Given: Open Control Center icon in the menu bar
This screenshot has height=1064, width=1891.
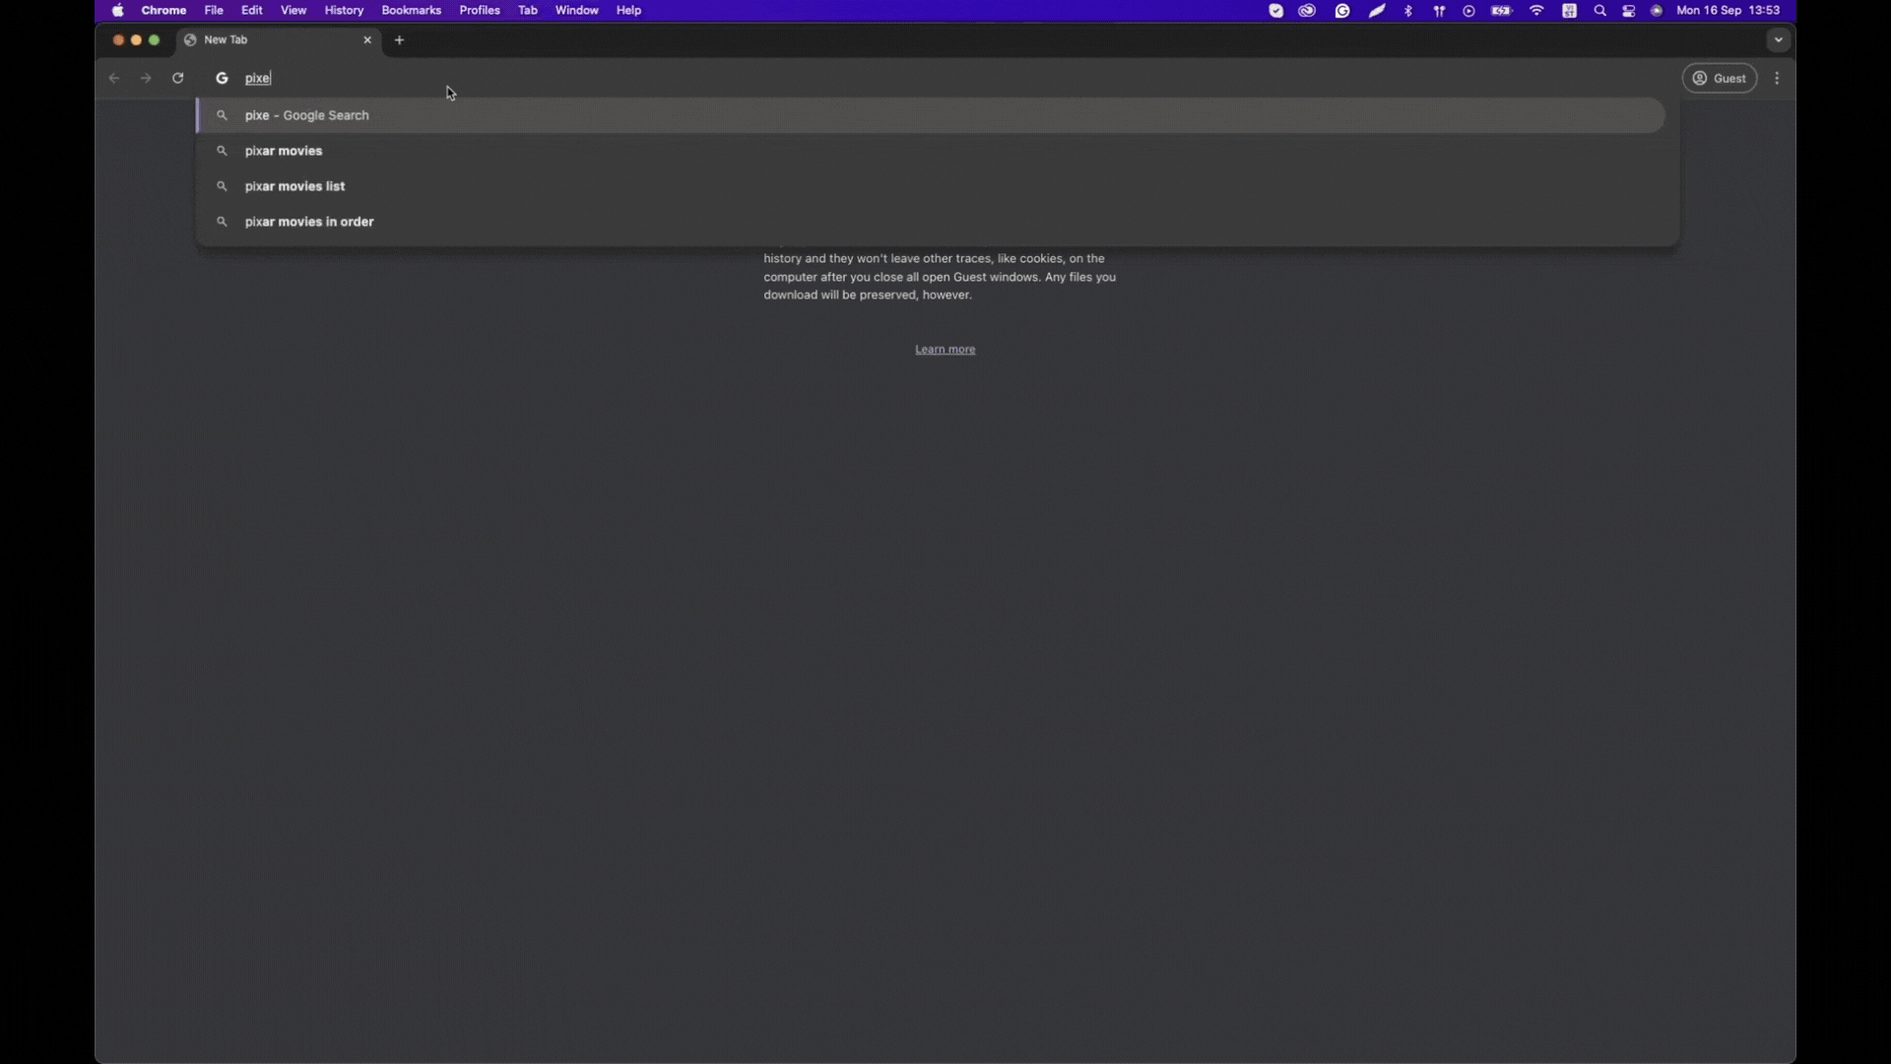Looking at the screenshot, I should tap(1629, 11).
